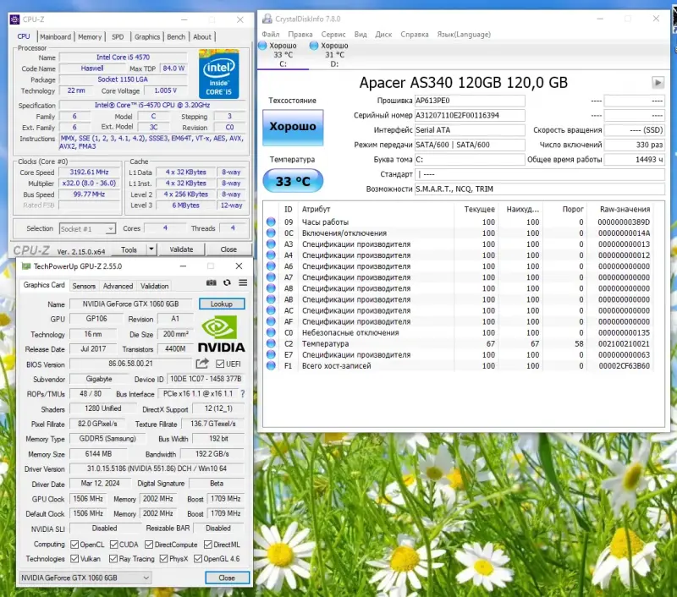Toggle DirectML checkbox
The width and height of the screenshot is (677, 597).
tap(208, 545)
